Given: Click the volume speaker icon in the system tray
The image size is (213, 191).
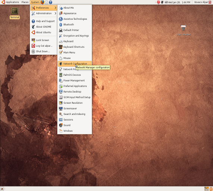Looking at the screenshot, I should 166,2.
